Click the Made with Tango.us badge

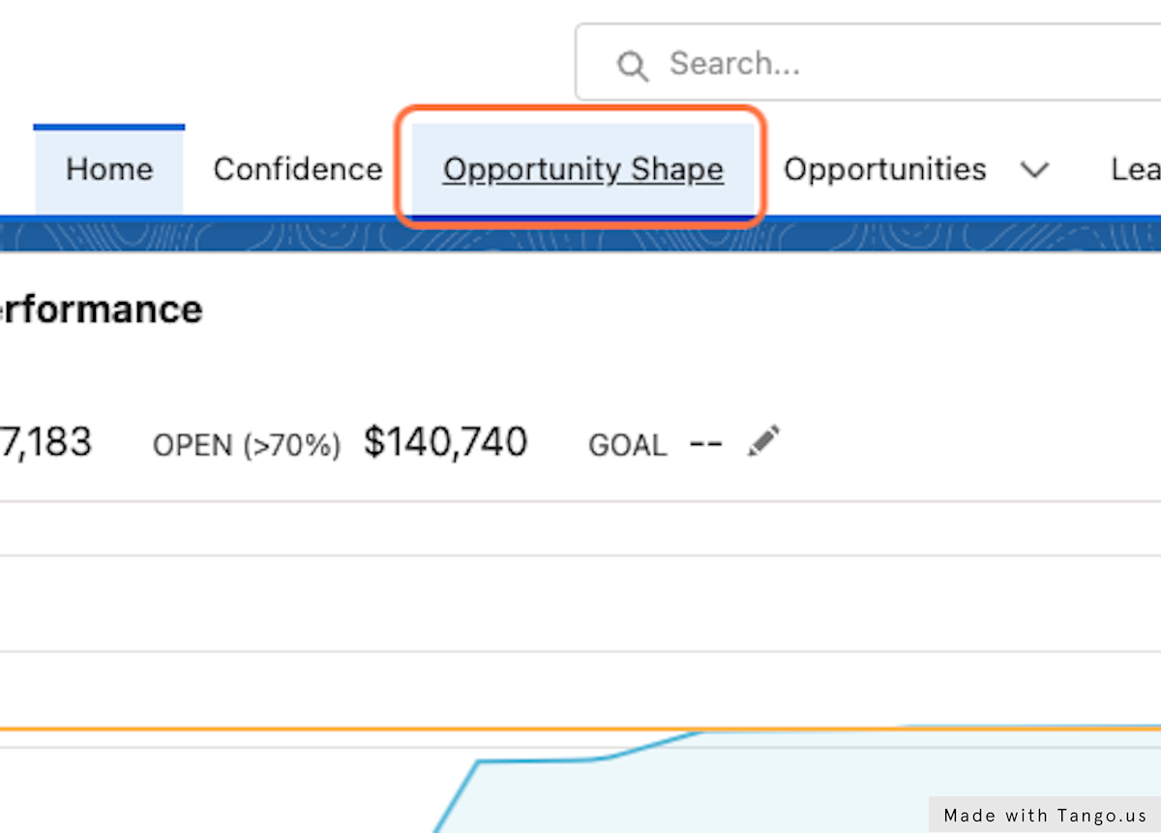(x=1045, y=815)
